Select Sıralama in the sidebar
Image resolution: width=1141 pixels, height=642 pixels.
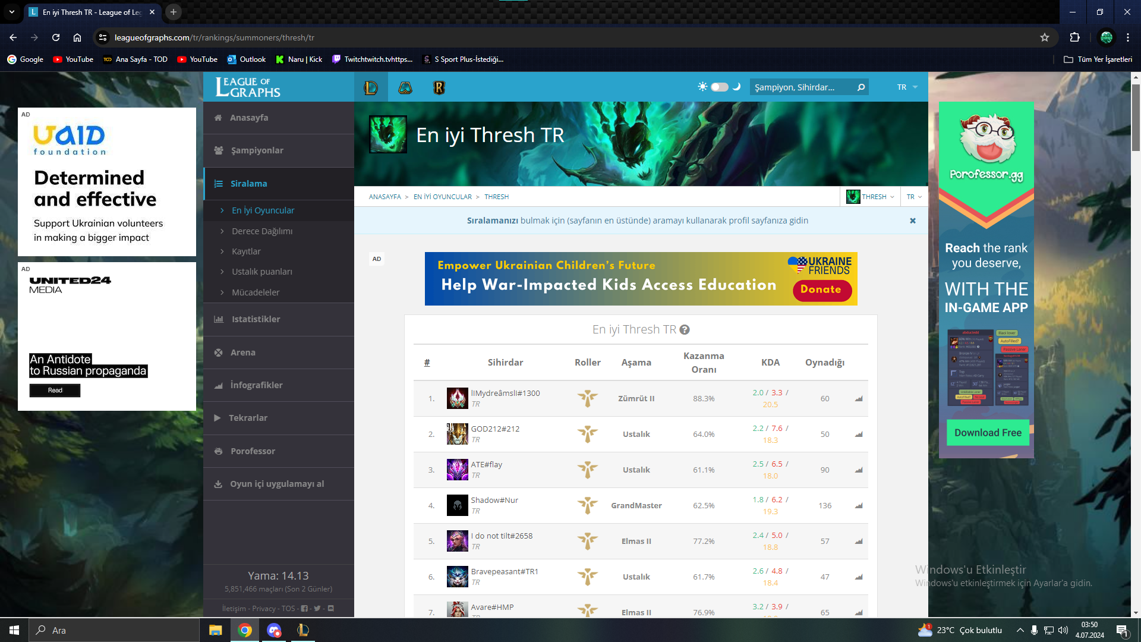pos(279,184)
